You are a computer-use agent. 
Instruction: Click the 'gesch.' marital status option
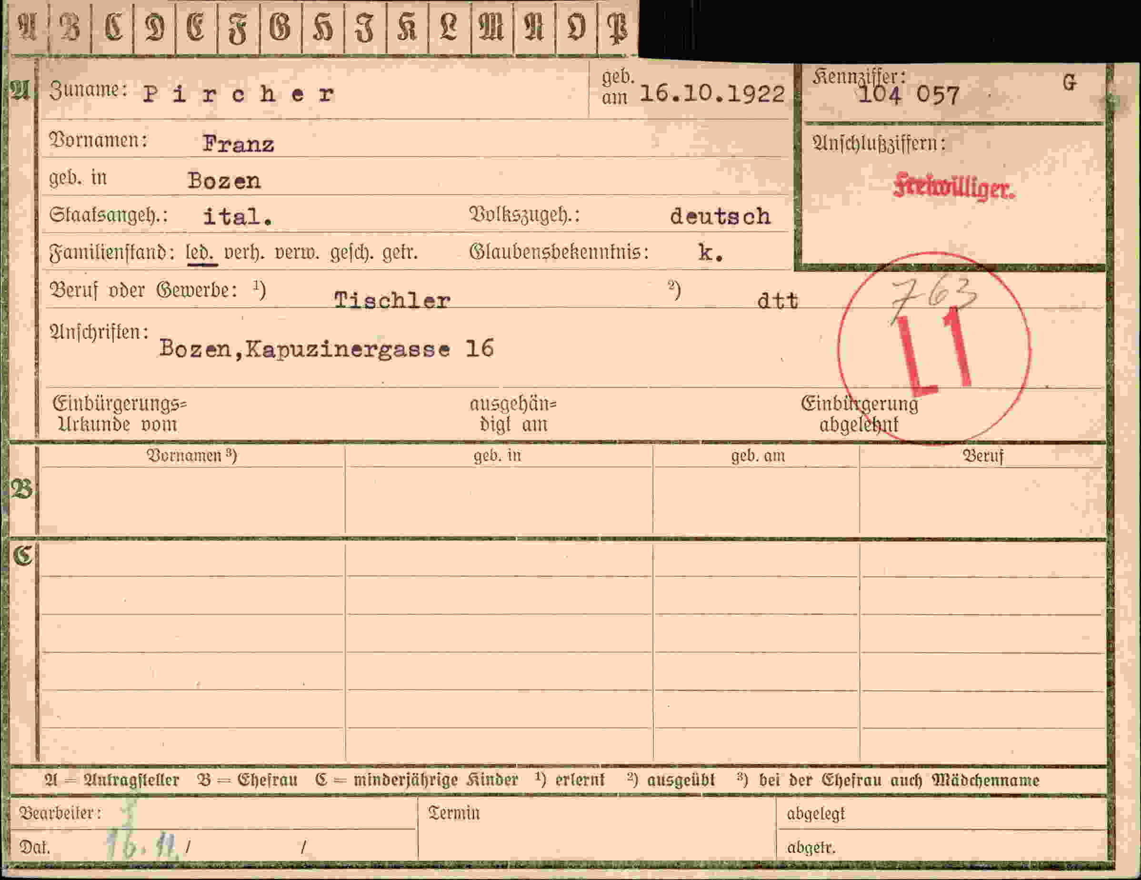[351, 253]
